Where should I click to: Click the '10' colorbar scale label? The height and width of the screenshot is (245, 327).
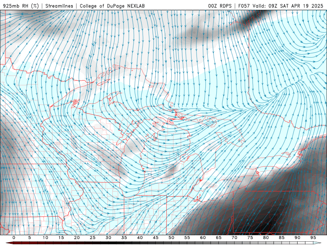pyautogui.click(x=45, y=238)
